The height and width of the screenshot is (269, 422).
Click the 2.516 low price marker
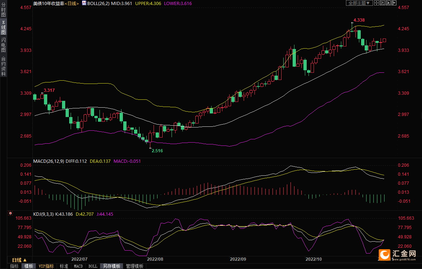coord(157,151)
